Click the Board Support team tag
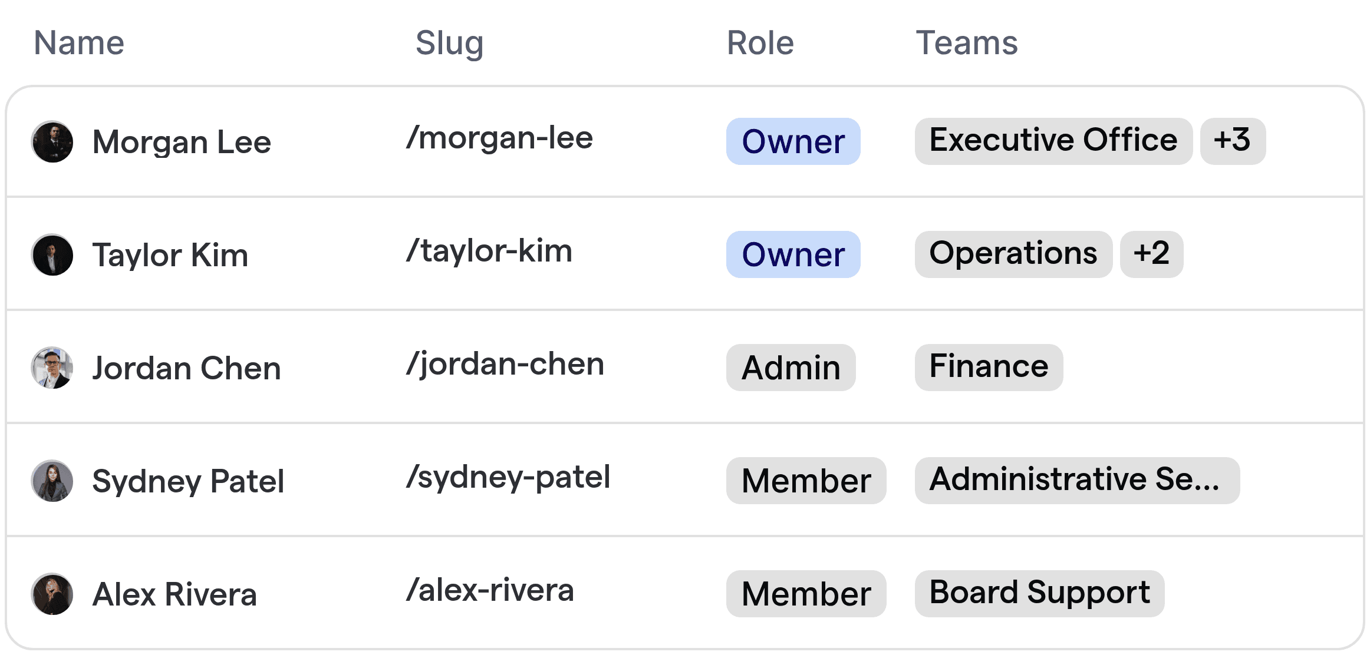The width and height of the screenshot is (1370, 655). point(1039,593)
